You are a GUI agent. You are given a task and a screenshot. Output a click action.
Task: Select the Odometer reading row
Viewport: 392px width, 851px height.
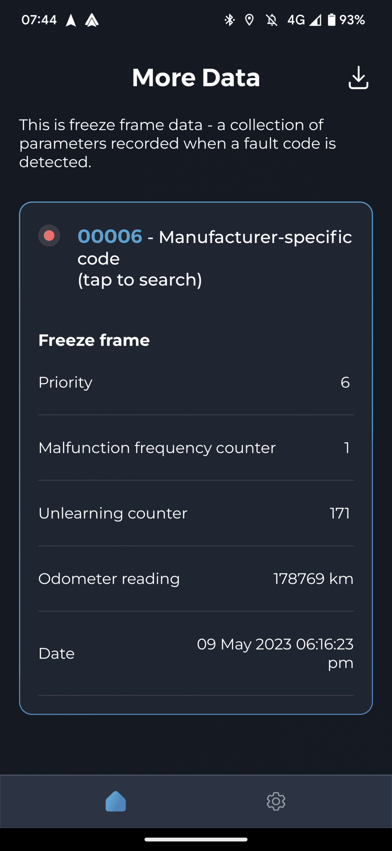click(x=196, y=579)
